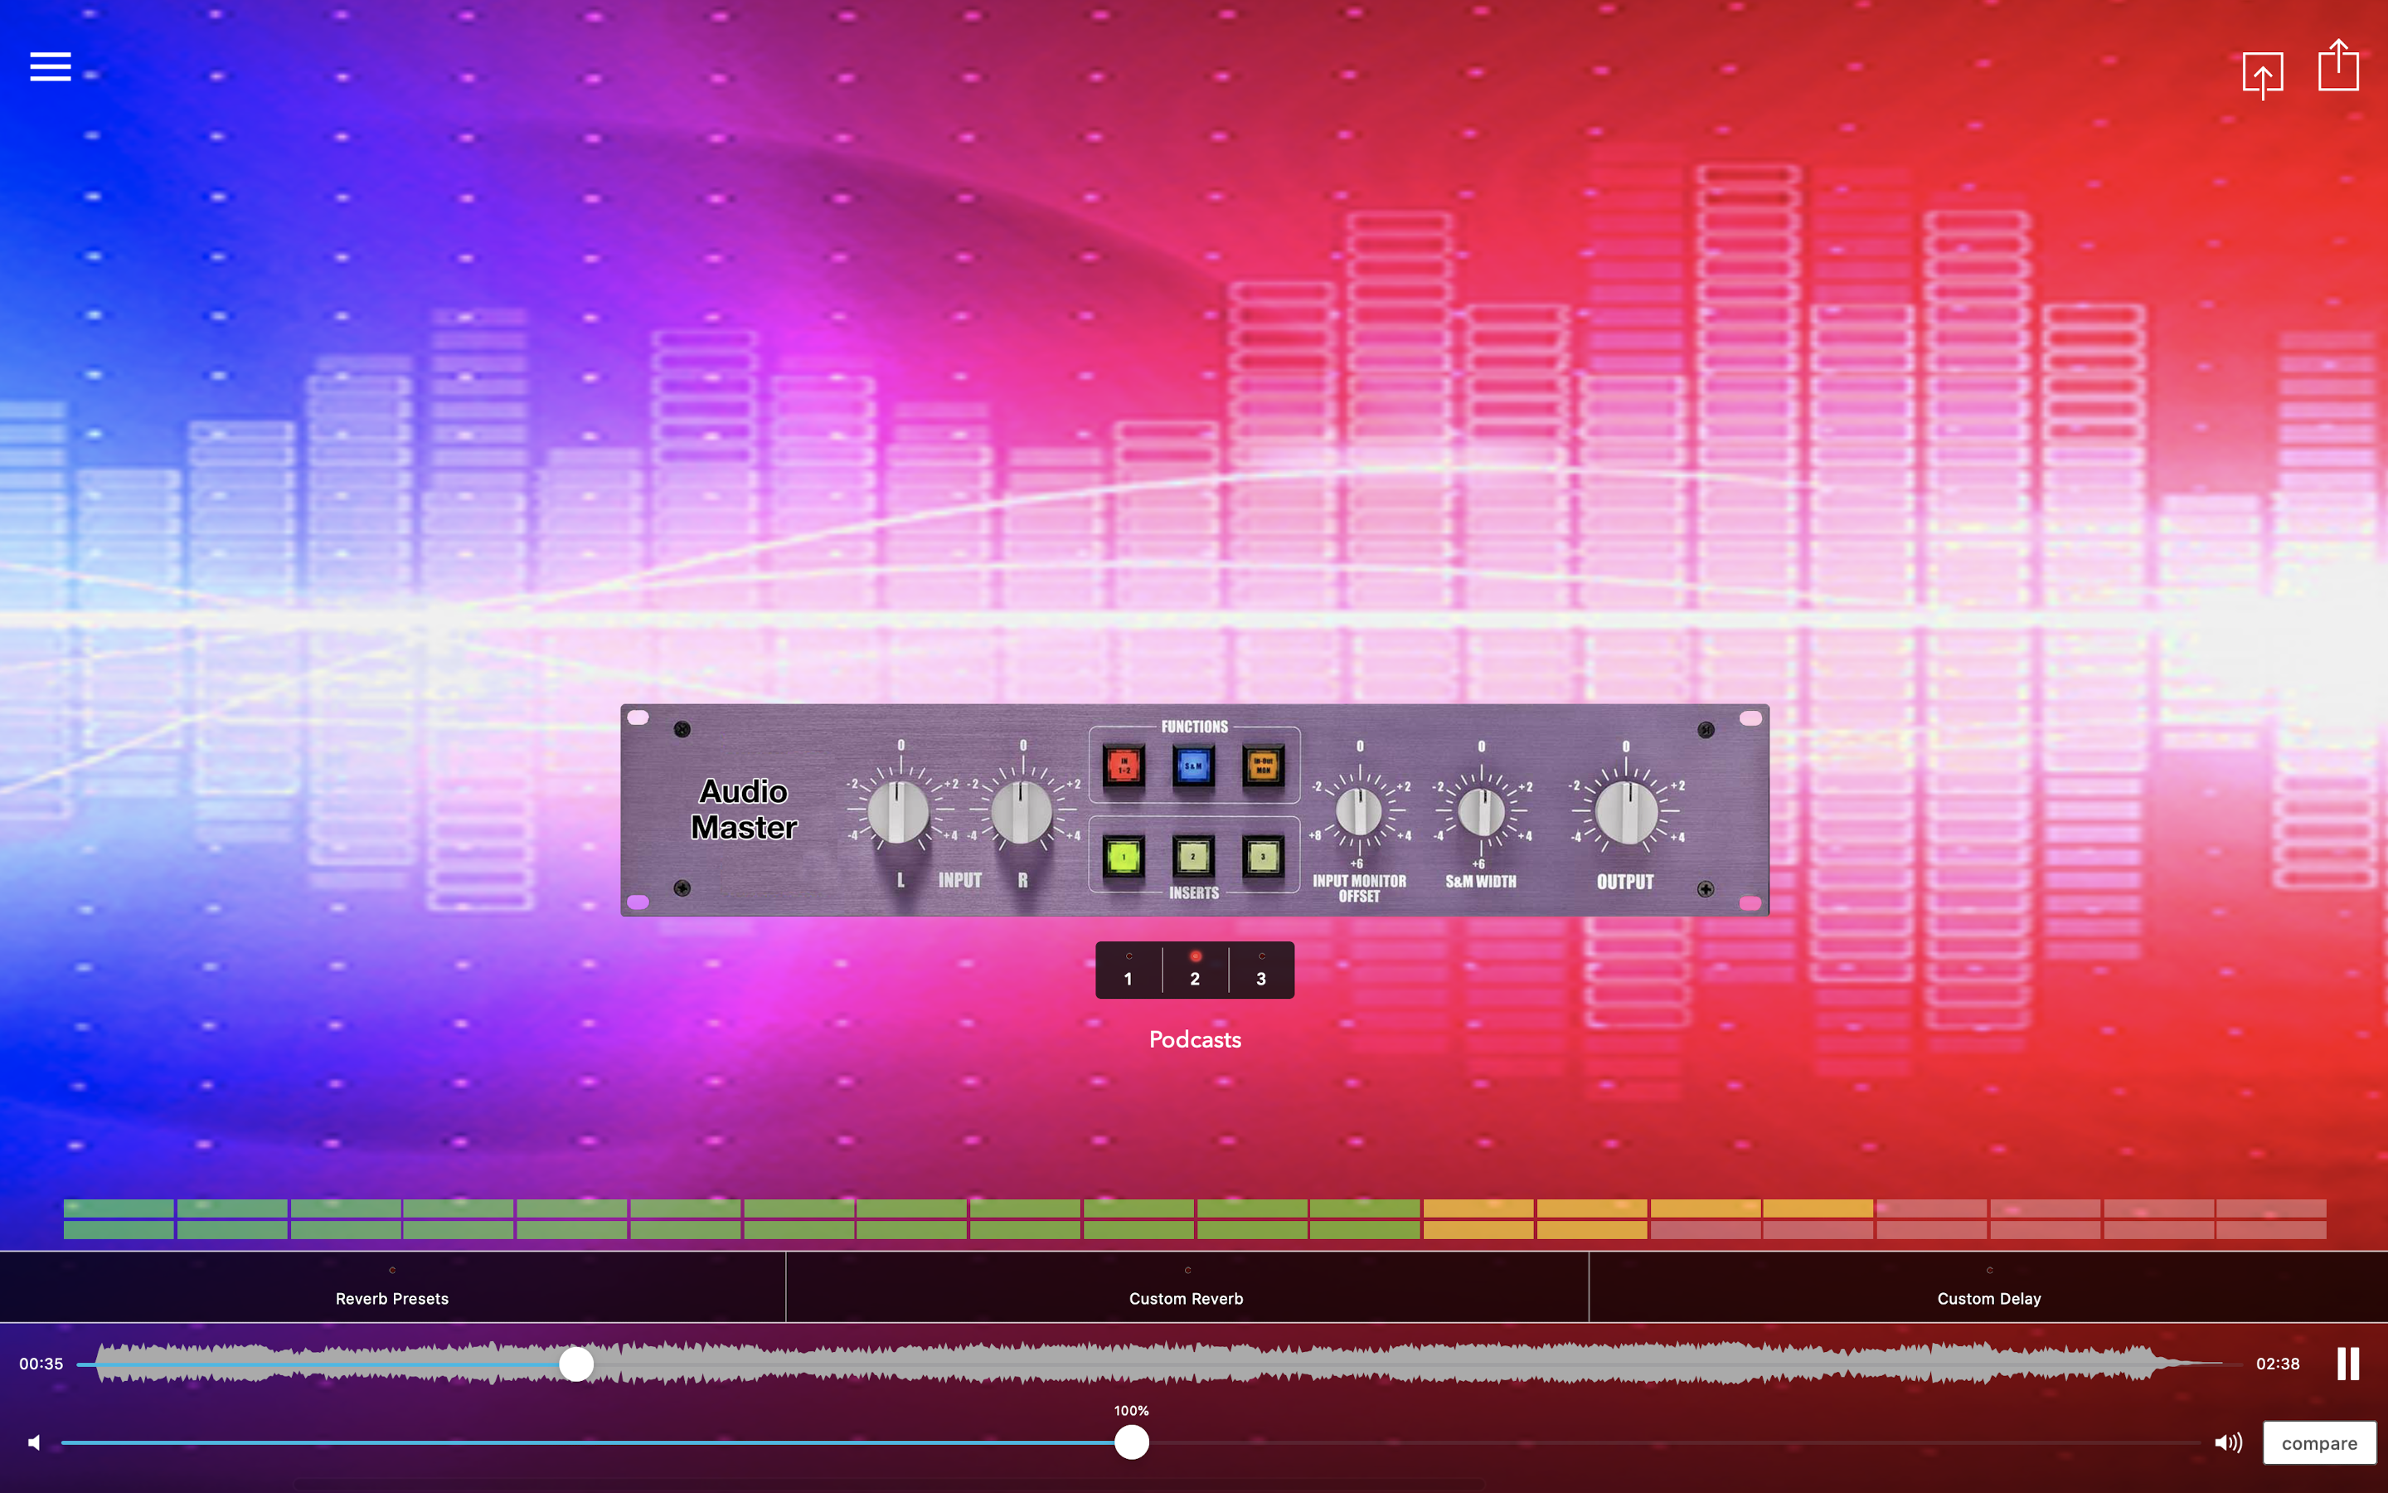Select preset slot 1 below the rack
Viewport: 2388px width, 1493px height.
(x=1128, y=970)
